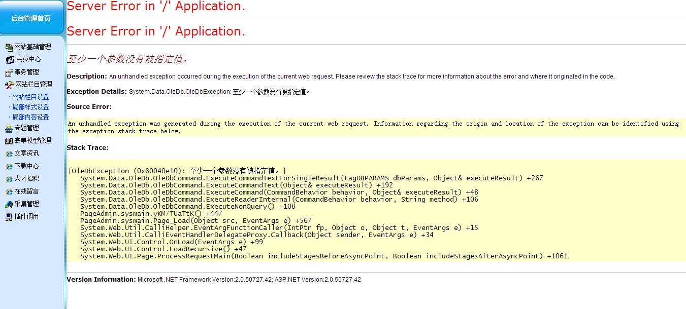This screenshot has height=309, width=686.
Task: Click the 文章资讯 browser icon
Action: coord(9,153)
